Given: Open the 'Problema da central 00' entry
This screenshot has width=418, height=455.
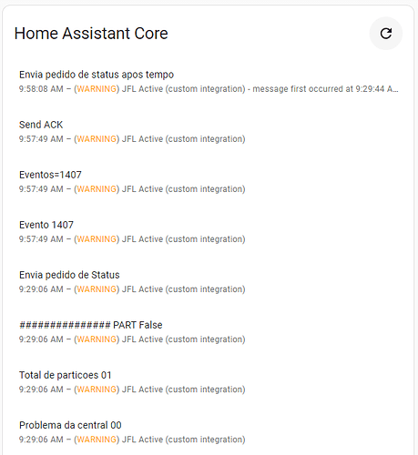Looking at the screenshot, I should (209, 432).
